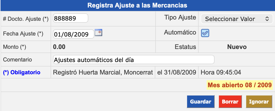Viewport: 275px width, 111px height.
Task: Click the Ignorar button
Action: (259, 102)
